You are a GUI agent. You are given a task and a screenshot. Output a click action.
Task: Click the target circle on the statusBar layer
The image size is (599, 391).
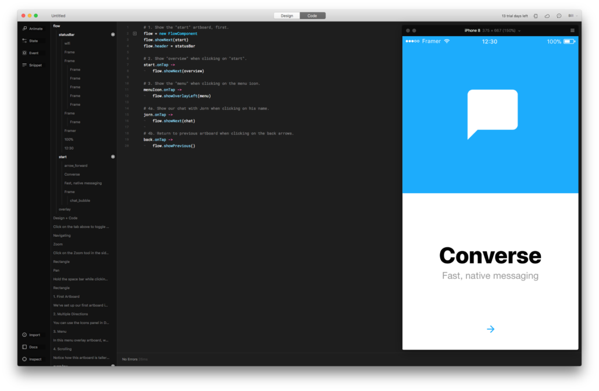pos(113,34)
